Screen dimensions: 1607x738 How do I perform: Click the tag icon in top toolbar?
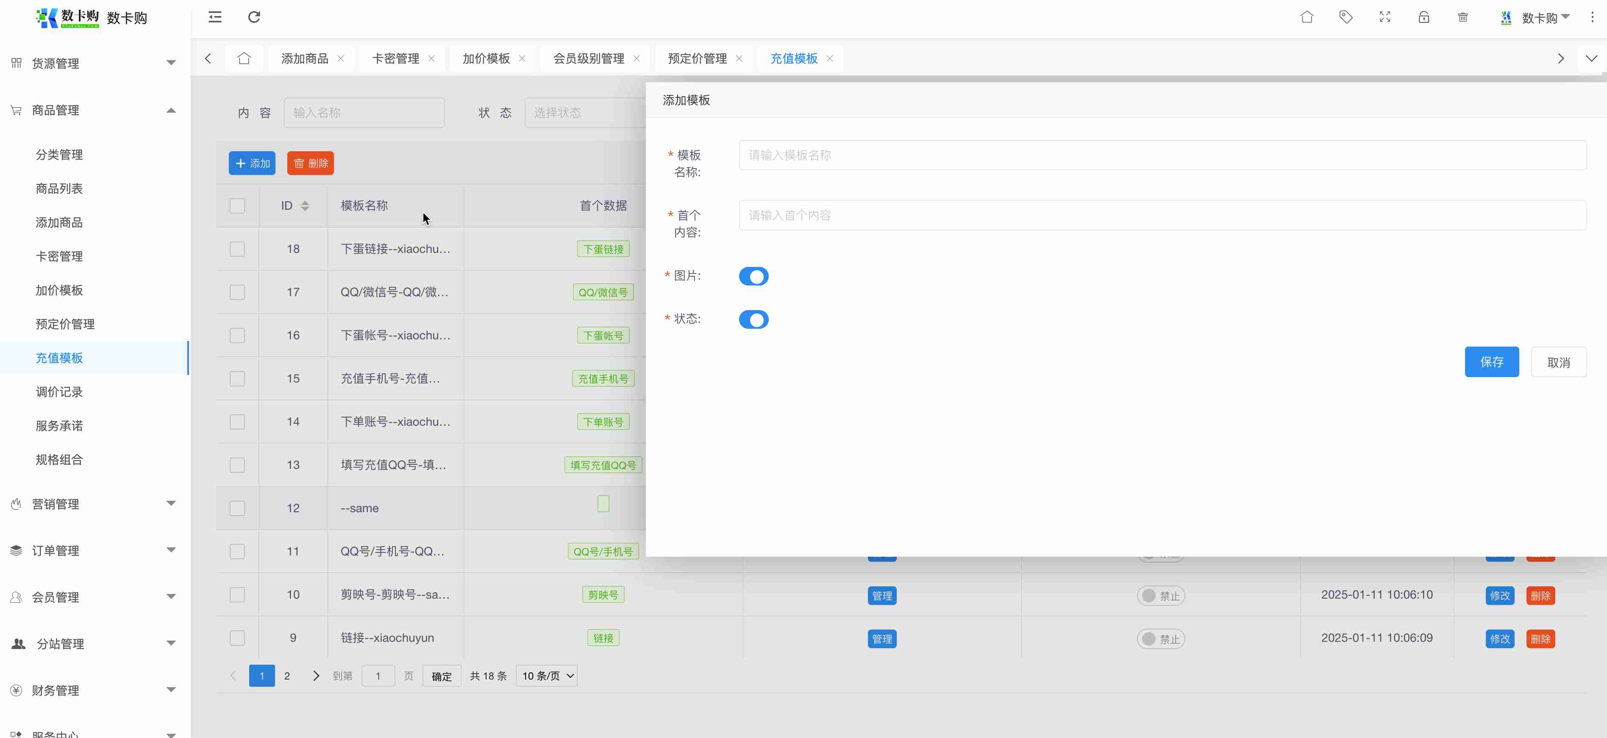1346,17
